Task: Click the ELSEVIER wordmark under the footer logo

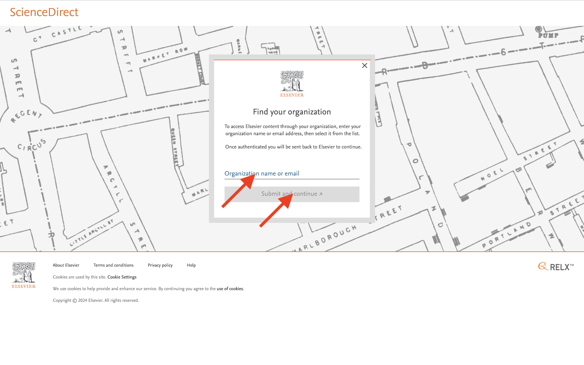Action: tap(24, 287)
